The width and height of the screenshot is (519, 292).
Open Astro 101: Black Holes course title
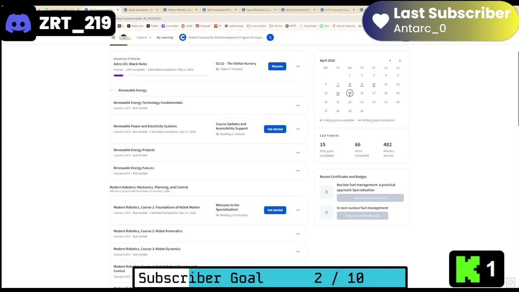pos(130,64)
